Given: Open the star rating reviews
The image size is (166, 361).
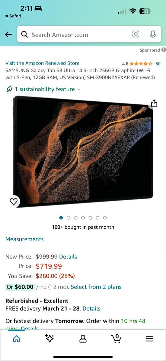Looking at the screenshot, I should point(141,64).
